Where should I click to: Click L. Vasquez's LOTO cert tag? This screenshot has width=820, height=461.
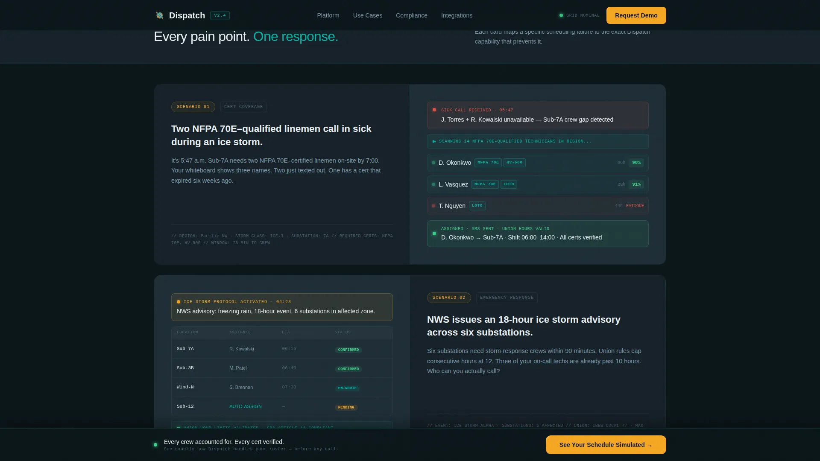pos(509,184)
